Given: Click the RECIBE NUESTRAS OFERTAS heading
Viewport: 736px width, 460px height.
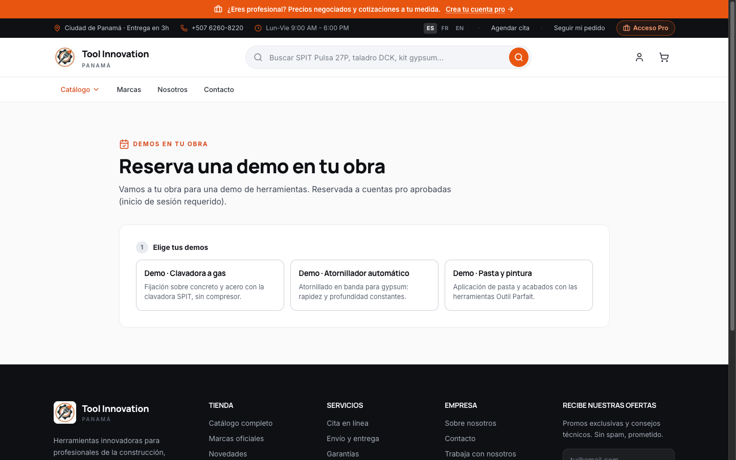Looking at the screenshot, I should (609, 405).
